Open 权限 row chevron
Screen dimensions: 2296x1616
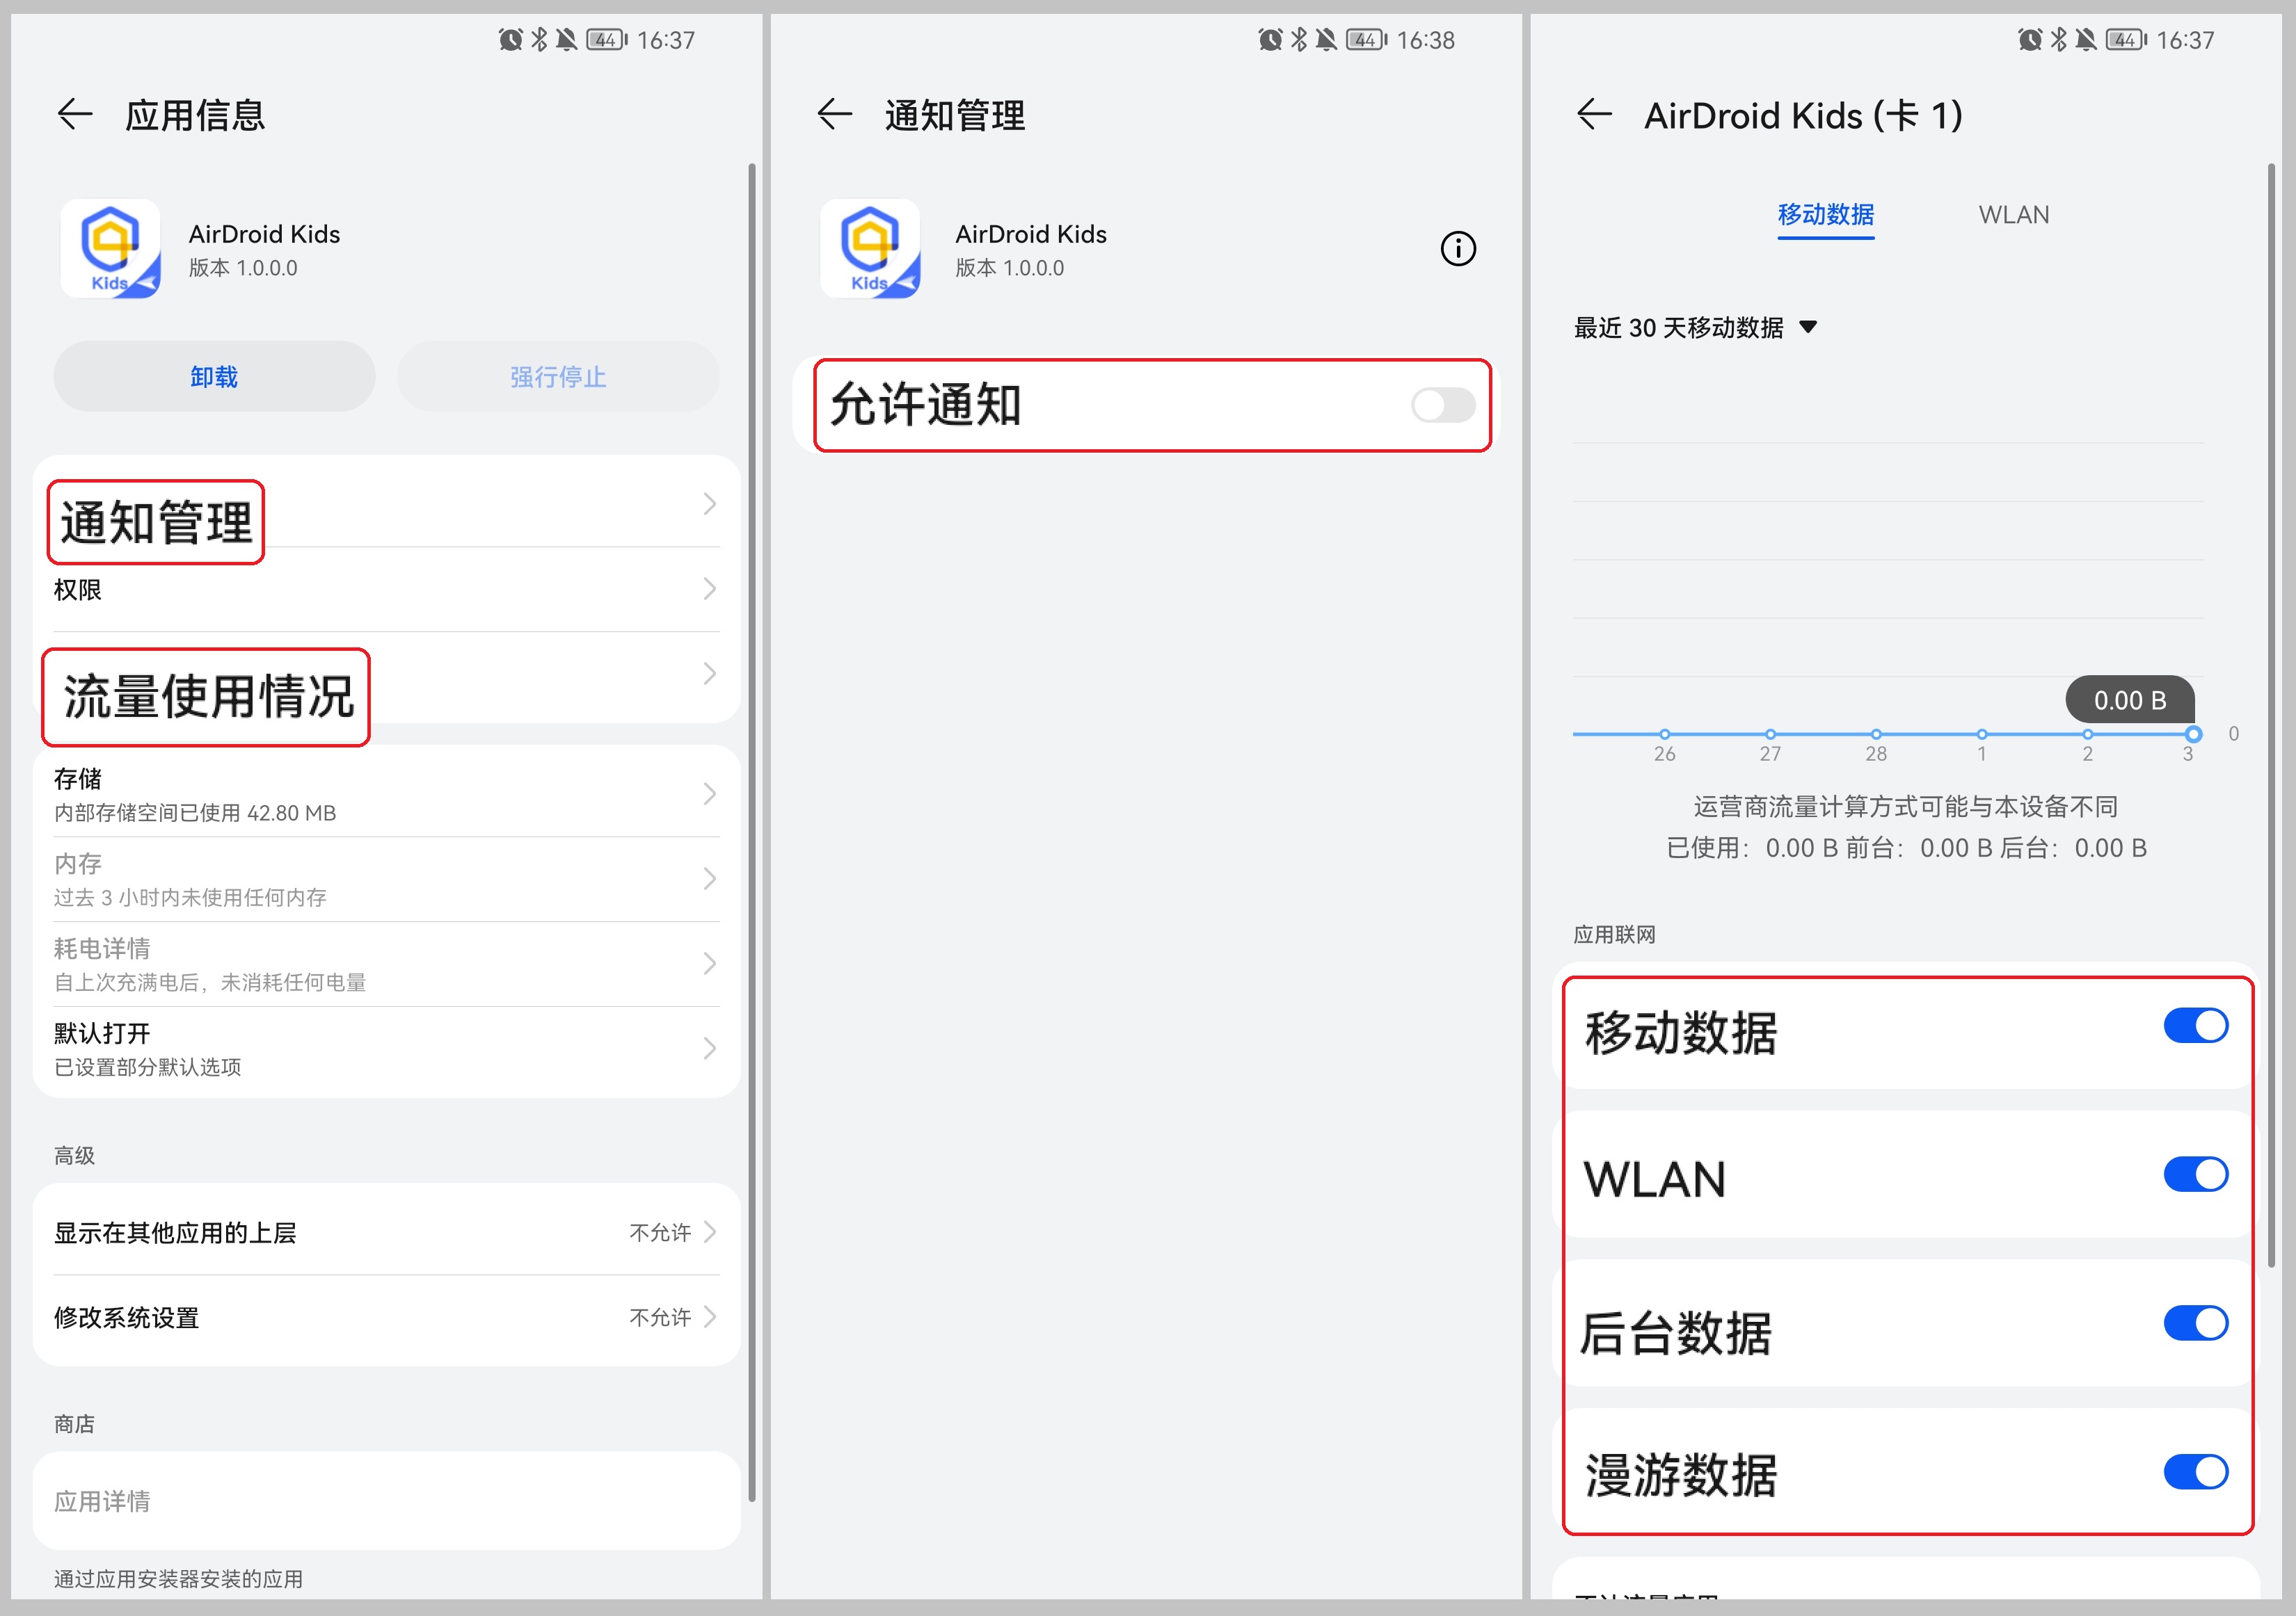(x=709, y=589)
